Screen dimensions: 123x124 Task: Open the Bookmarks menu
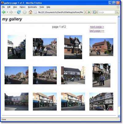32,7
